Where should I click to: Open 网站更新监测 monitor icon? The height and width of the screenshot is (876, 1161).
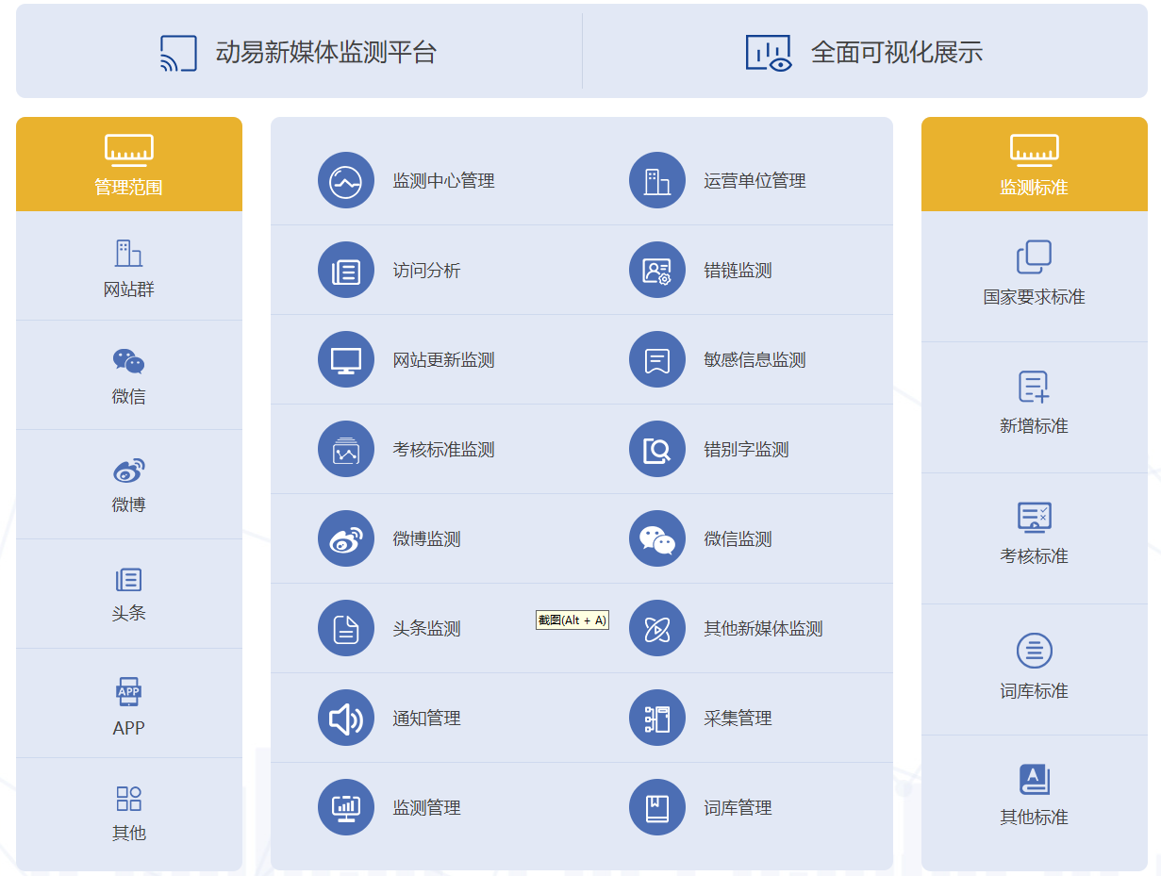pos(346,359)
